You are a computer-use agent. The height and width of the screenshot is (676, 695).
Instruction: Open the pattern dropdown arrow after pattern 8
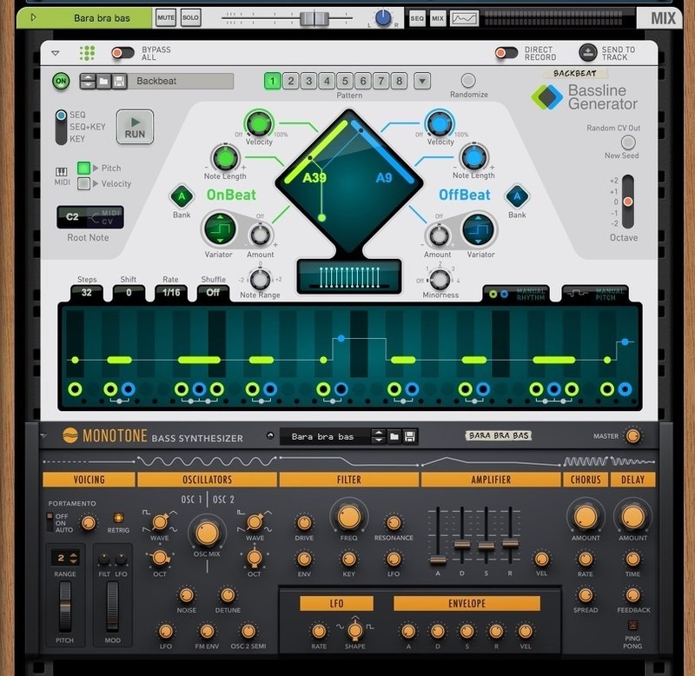click(x=422, y=81)
